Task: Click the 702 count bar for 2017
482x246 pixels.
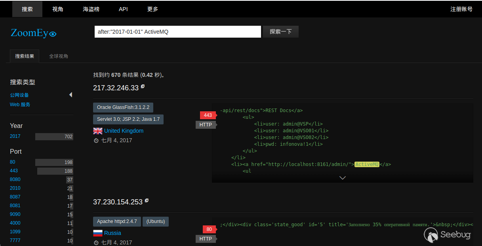Action: coord(54,137)
